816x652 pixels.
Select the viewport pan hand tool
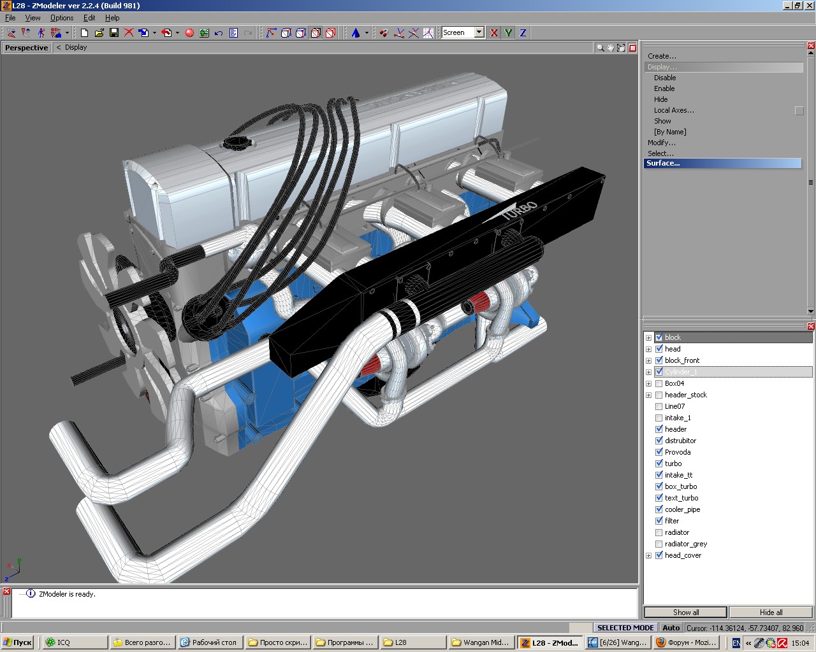pos(610,48)
